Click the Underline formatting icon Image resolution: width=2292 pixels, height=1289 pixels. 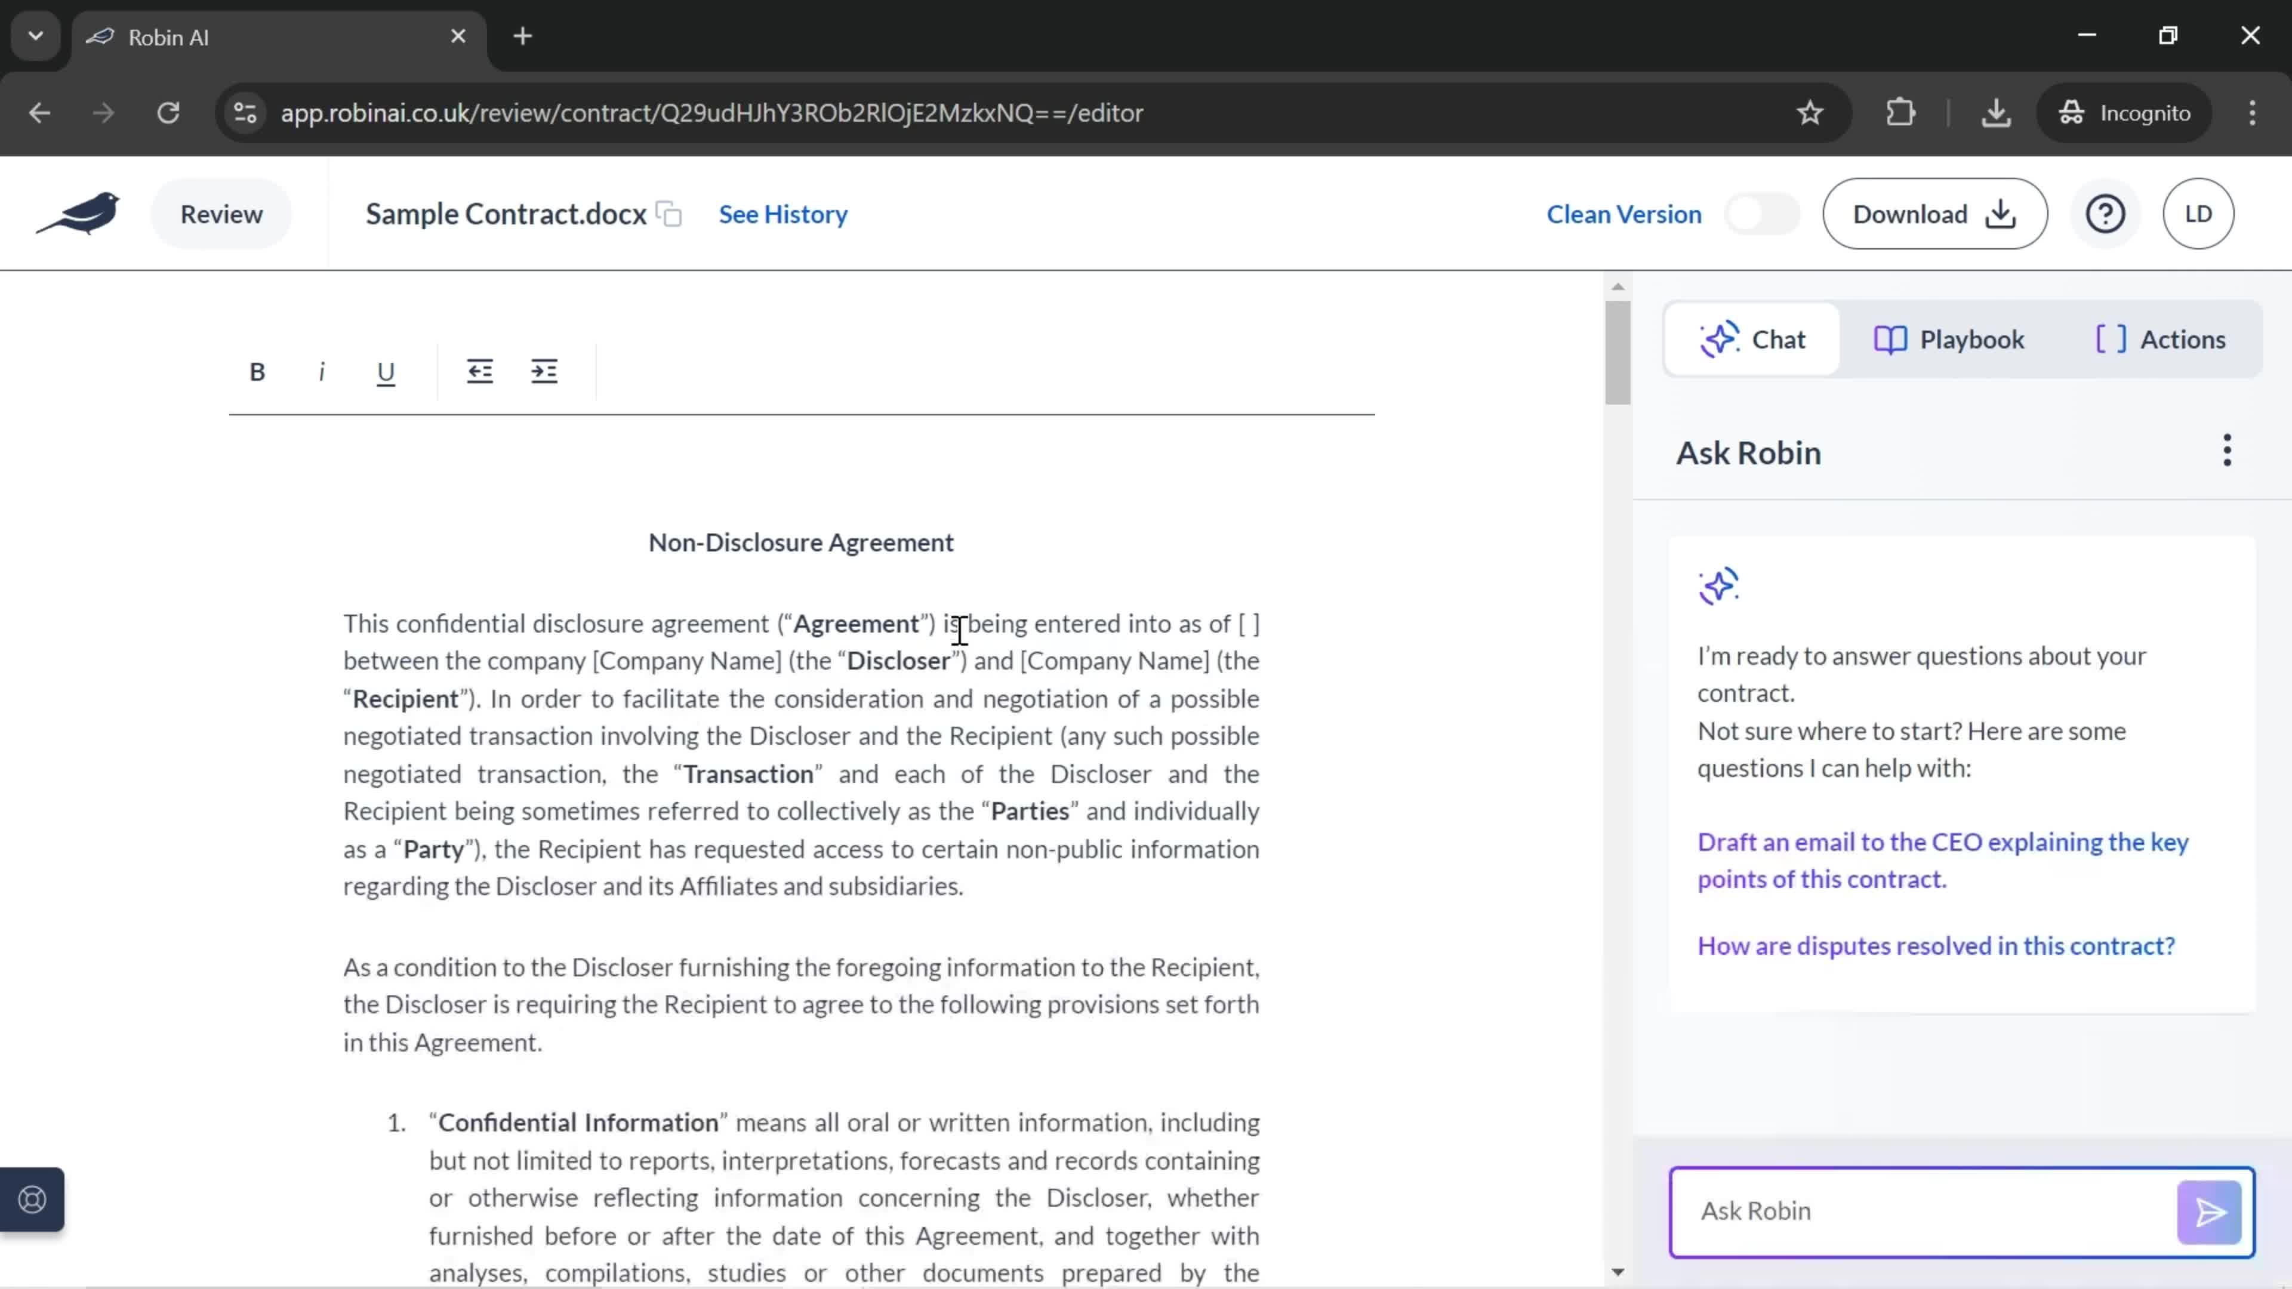pyautogui.click(x=386, y=370)
